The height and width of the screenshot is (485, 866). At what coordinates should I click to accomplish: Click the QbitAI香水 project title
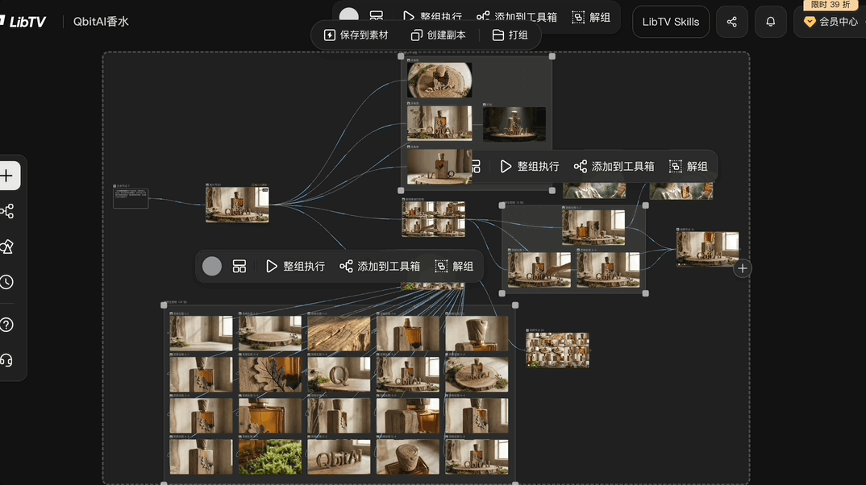coord(101,22)
